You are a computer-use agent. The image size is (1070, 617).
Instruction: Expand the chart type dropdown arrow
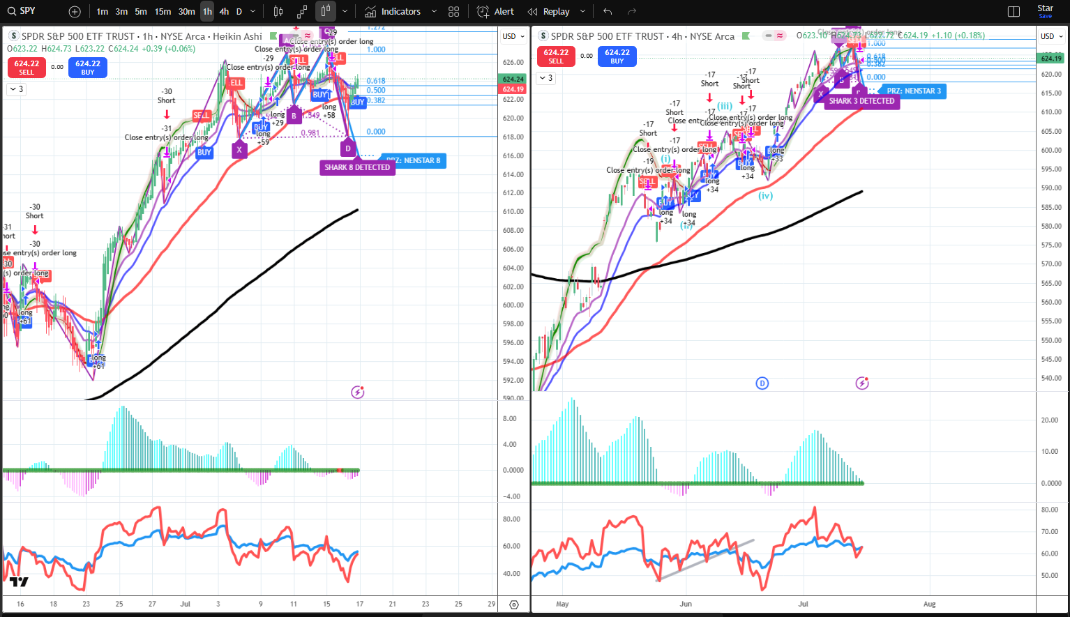click(x=345, y=12)
